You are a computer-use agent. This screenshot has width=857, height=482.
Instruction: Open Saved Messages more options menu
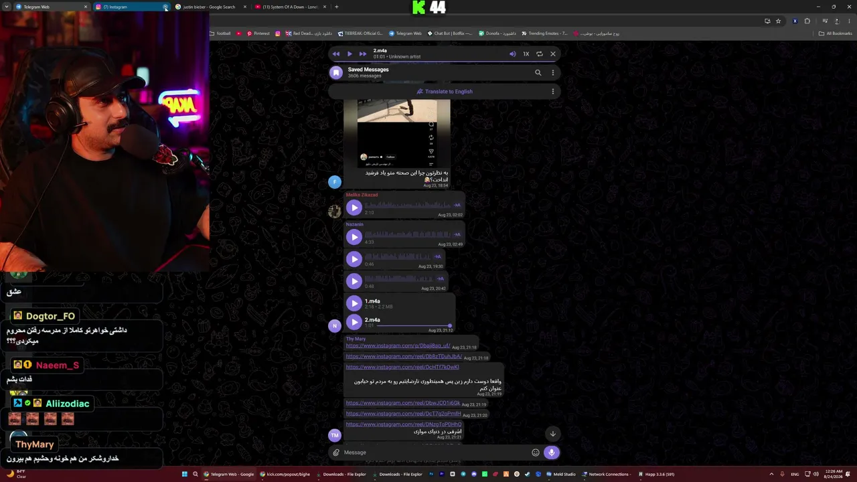[552, 72]
